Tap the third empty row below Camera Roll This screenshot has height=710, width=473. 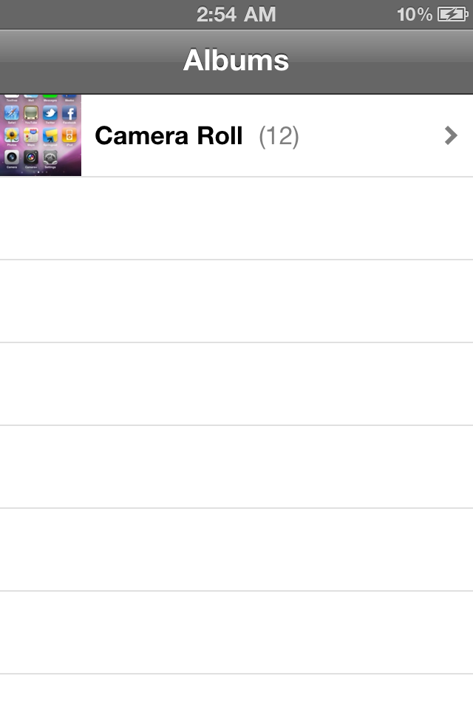tap(236, 384)
